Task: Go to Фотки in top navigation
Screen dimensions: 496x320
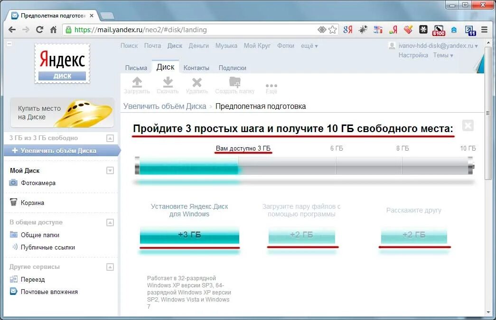Action: [286, 46]
